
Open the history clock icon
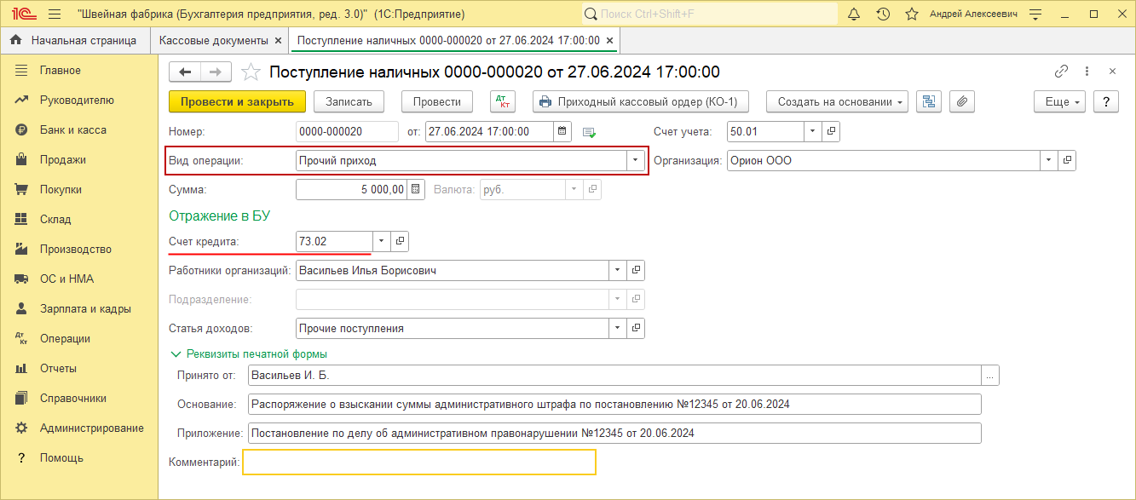pyautogui.click(x=883, y=14)
